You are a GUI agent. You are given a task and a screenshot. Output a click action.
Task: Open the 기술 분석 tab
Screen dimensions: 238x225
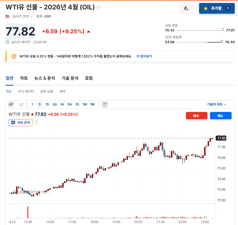[70, 78]
